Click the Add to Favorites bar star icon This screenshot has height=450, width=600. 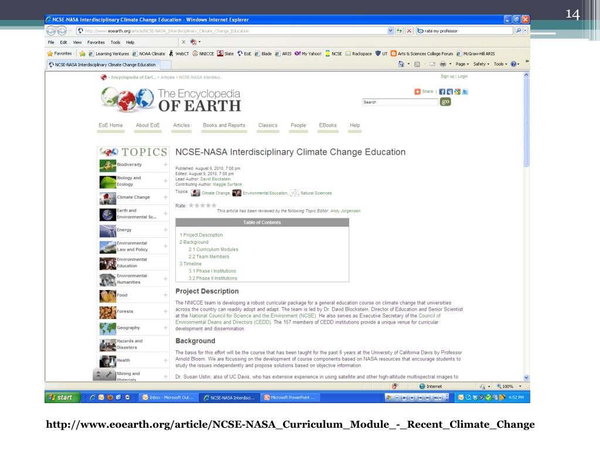coord(82,53)
